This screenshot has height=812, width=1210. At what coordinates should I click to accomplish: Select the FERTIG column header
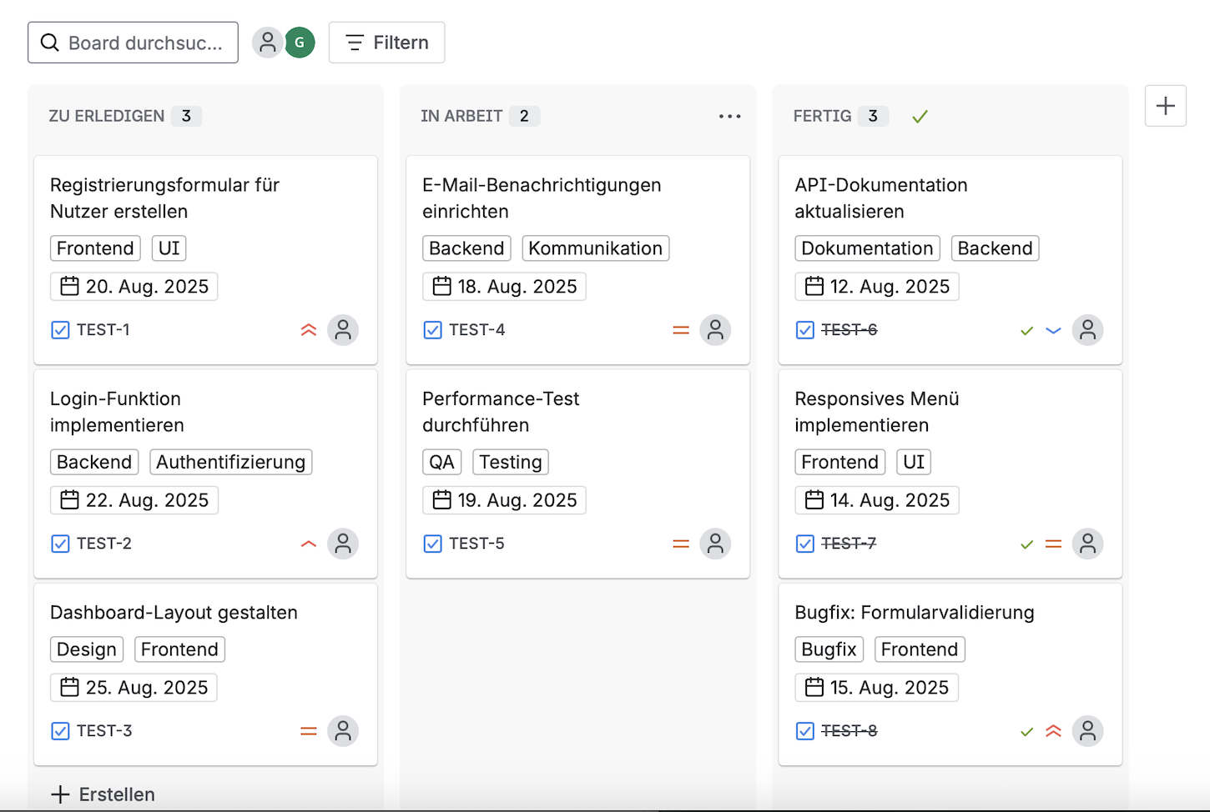pos(822,116)
